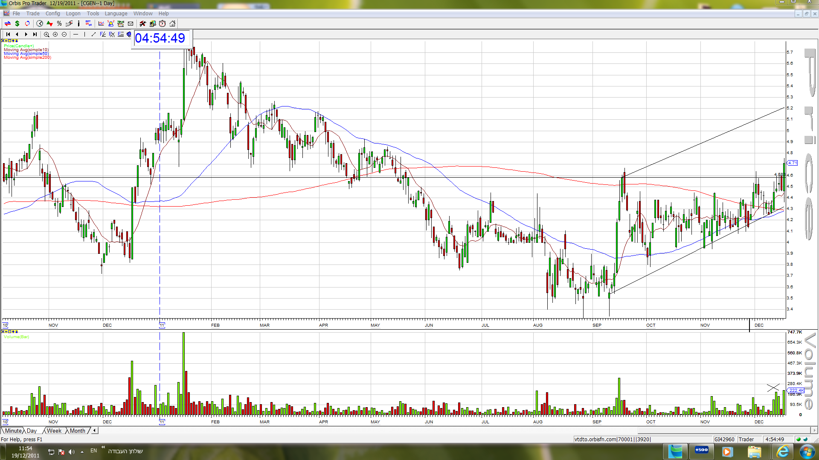819x460 pixels.
Task: Select the horizontal line drawing tool
Action: pos(76,34)
